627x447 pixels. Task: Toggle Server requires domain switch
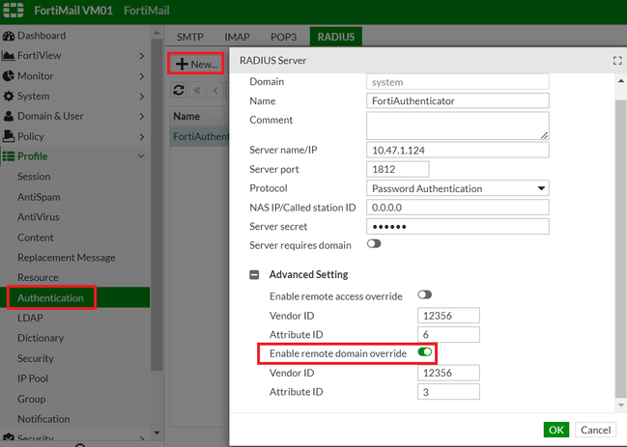coord(373,244)
